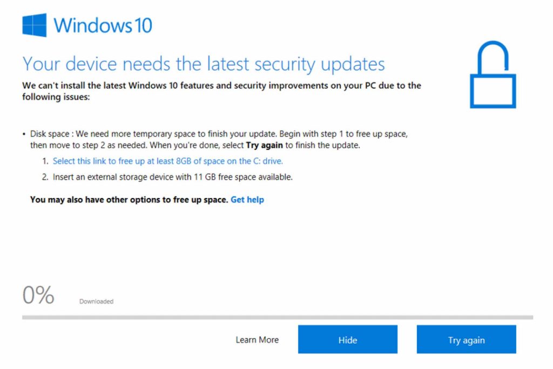Image resolution: width=553 pixels, height=369 pixels.
Task: Click the 0% download percentage
Action: click(38, 295)
